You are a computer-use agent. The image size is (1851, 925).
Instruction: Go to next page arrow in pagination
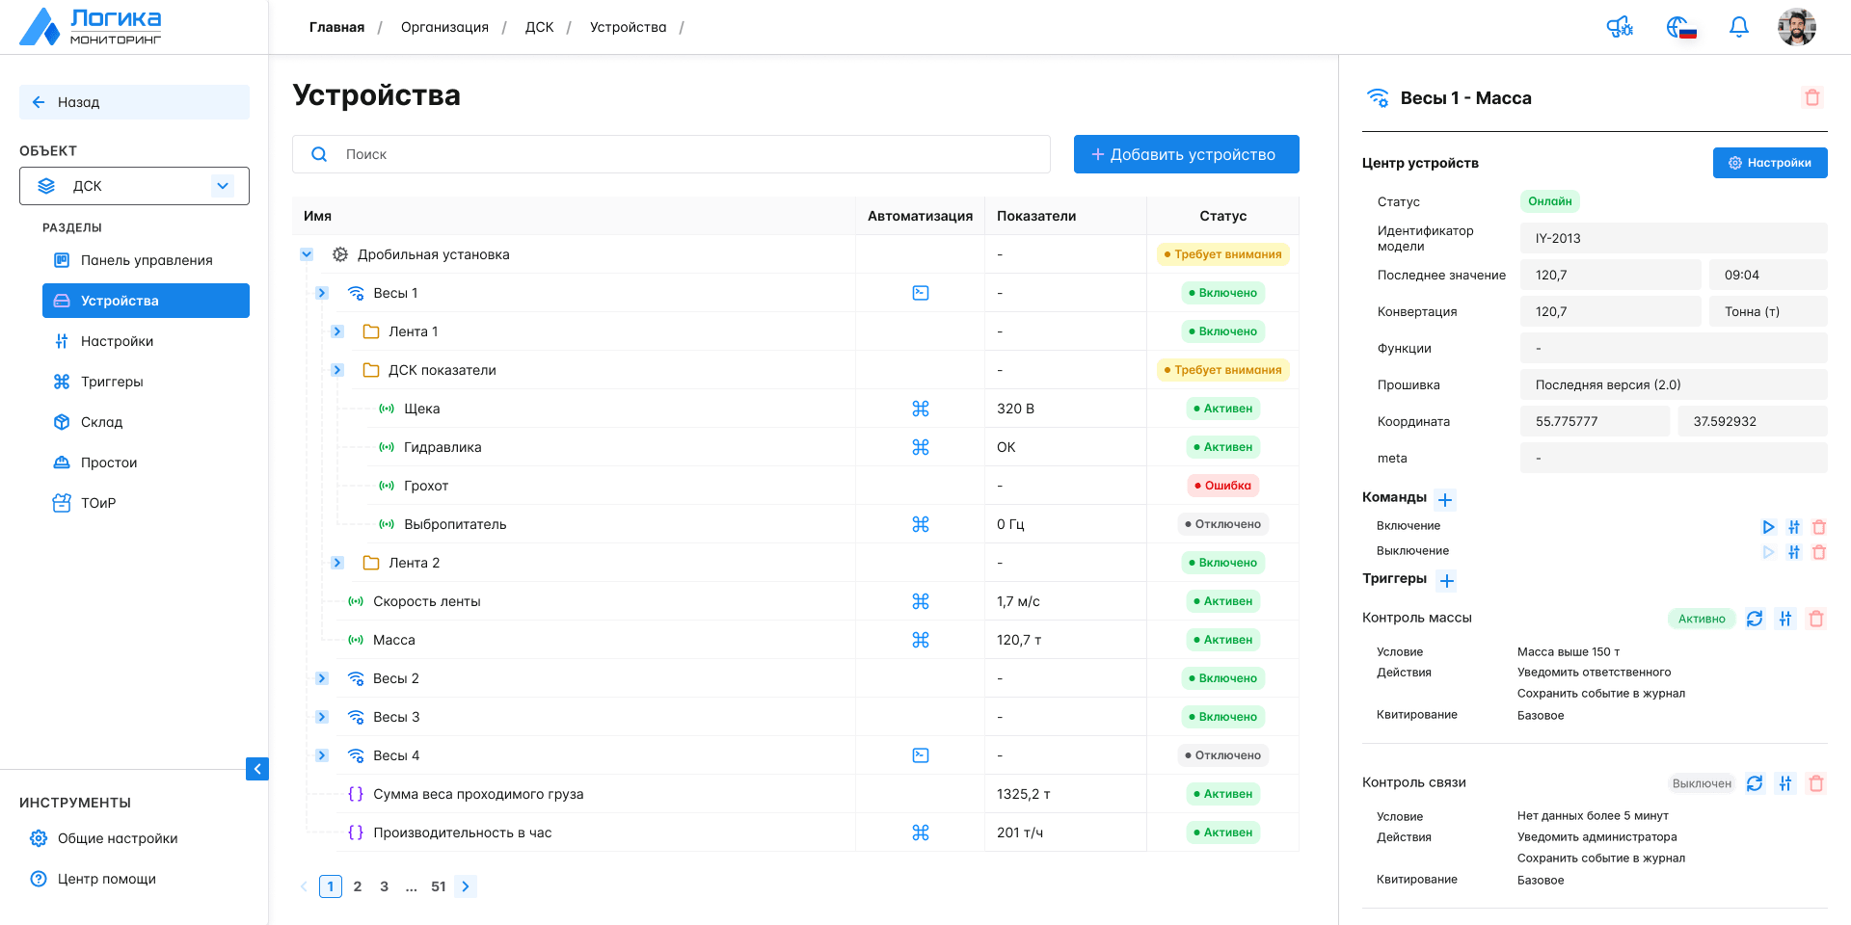coord(466,886)
